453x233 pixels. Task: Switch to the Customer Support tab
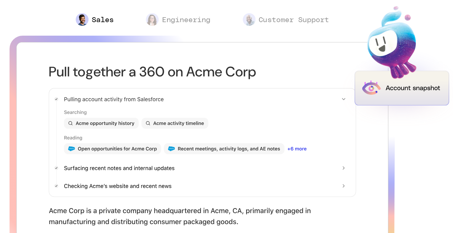pos(293,20)
